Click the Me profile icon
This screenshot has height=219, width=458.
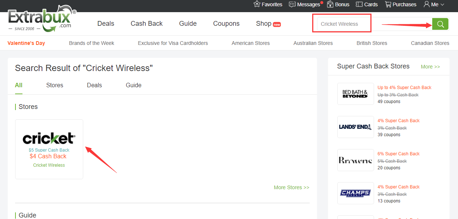pyautogui.click(x=427, y=4)
